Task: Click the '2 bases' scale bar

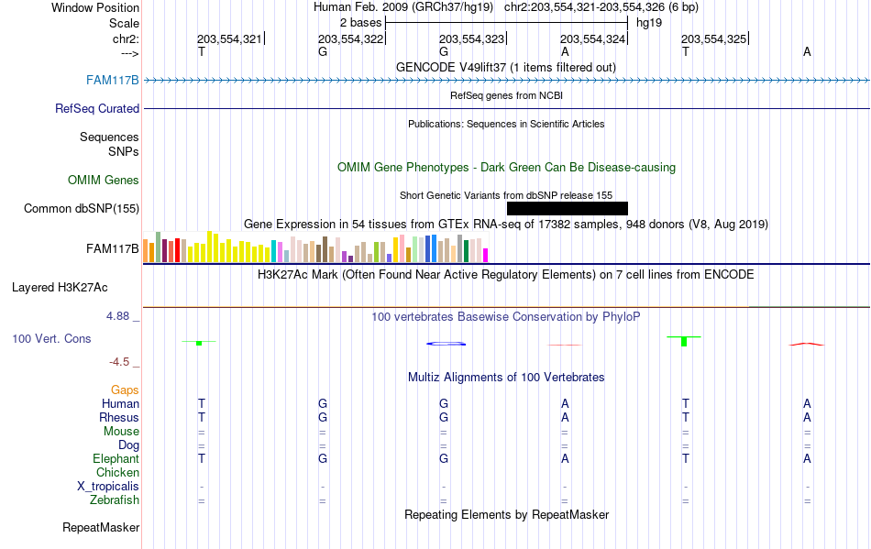Action: tap(507, 23)
